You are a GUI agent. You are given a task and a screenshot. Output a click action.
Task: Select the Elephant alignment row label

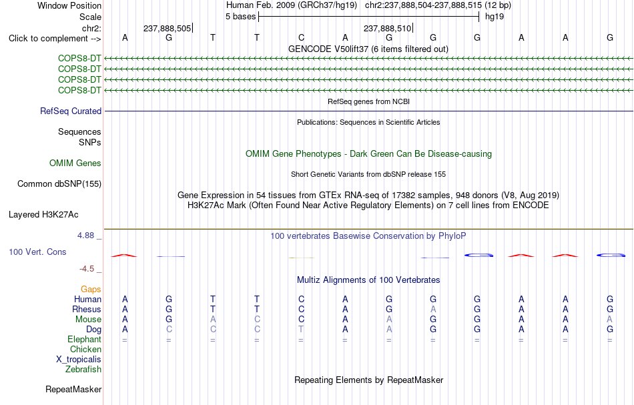pos(84,339)
